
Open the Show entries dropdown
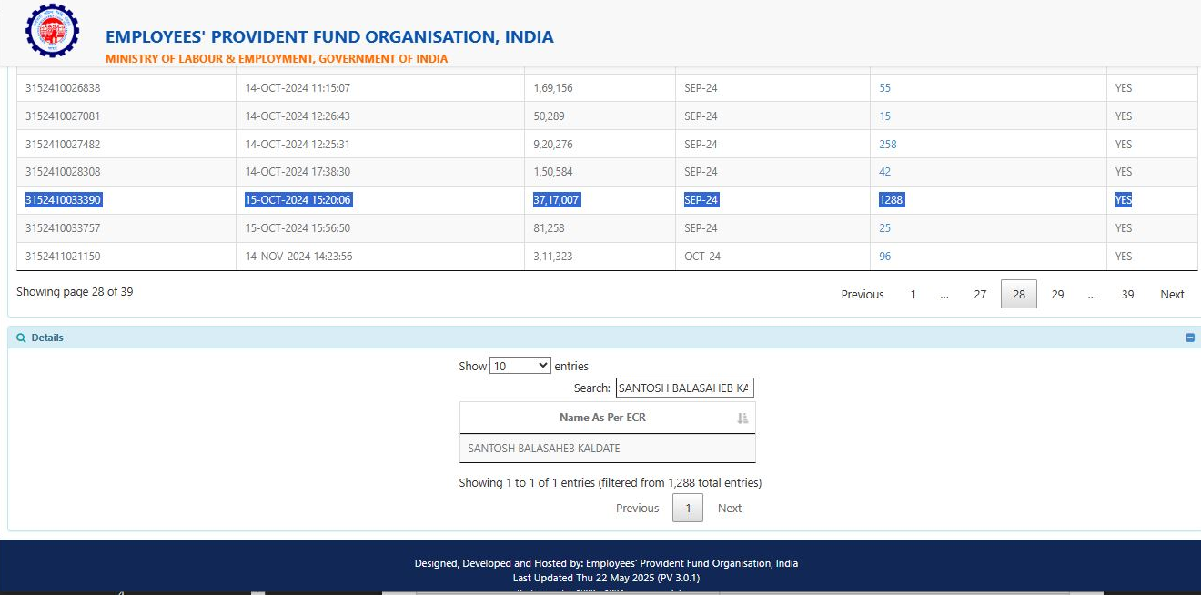tap(520, 366)
